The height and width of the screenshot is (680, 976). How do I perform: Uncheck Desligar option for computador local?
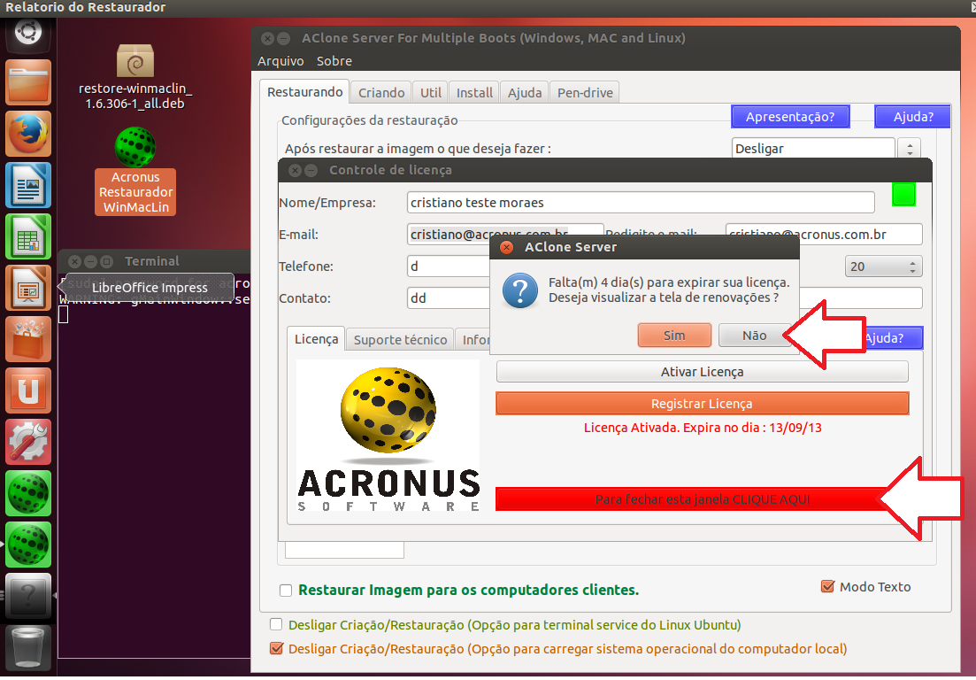(x=276, y=649)
